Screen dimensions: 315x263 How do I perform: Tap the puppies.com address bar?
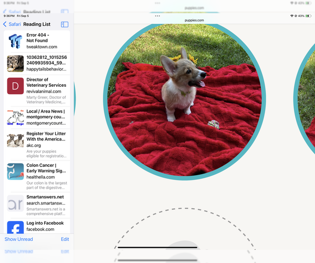[194, 20]
